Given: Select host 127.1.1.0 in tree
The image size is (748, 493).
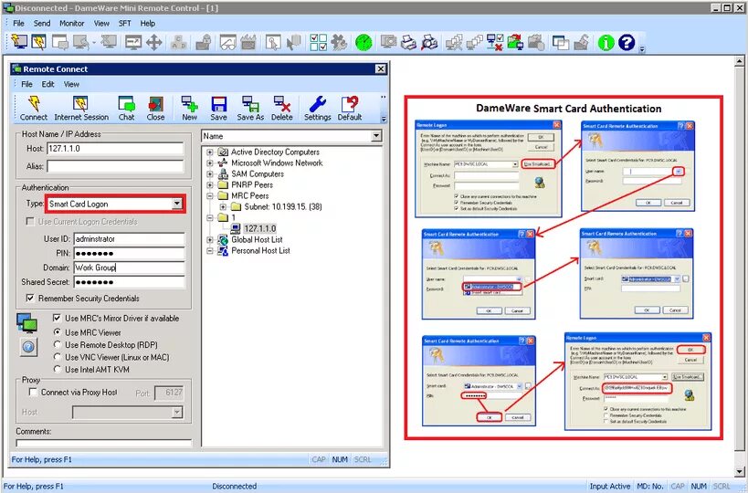Looking at the screenshot, I should (x=260, y=228).
